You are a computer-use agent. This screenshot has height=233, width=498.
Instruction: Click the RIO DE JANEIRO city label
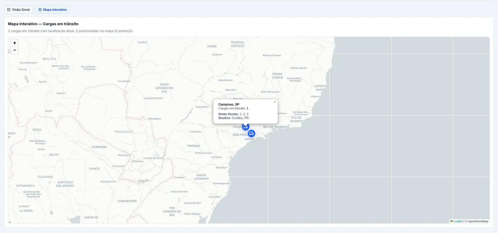pos(275,127)
